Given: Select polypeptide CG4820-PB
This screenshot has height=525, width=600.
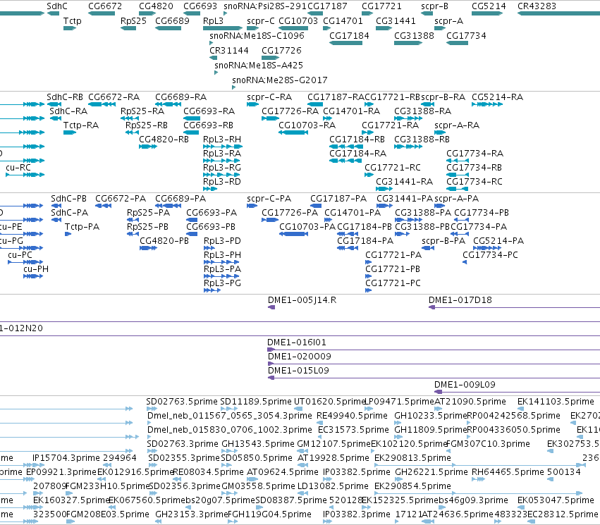Looking at the screenshot, I should tap(164, 241).
